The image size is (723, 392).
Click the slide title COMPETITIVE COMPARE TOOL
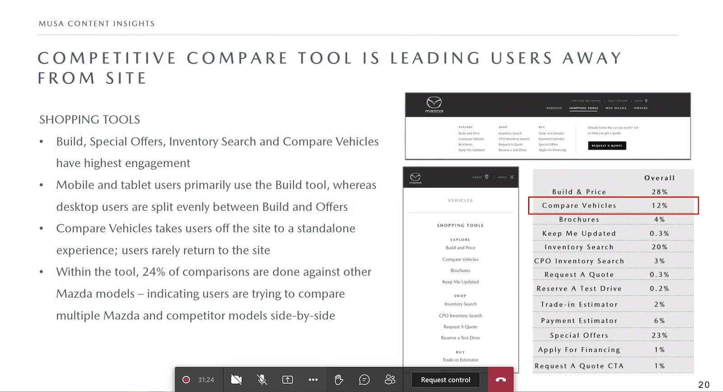[329, 68]
